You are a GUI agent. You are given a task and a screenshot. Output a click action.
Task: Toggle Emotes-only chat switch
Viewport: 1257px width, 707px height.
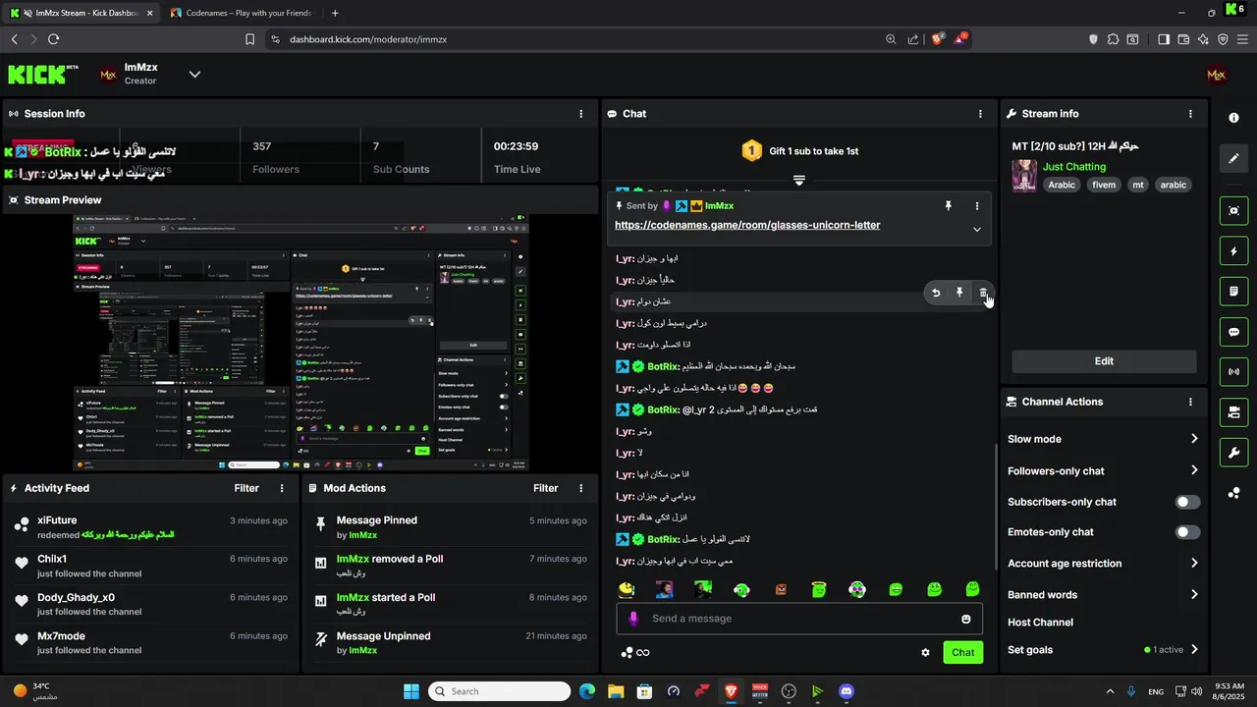pyautogui.click(x=1187, y=532)
